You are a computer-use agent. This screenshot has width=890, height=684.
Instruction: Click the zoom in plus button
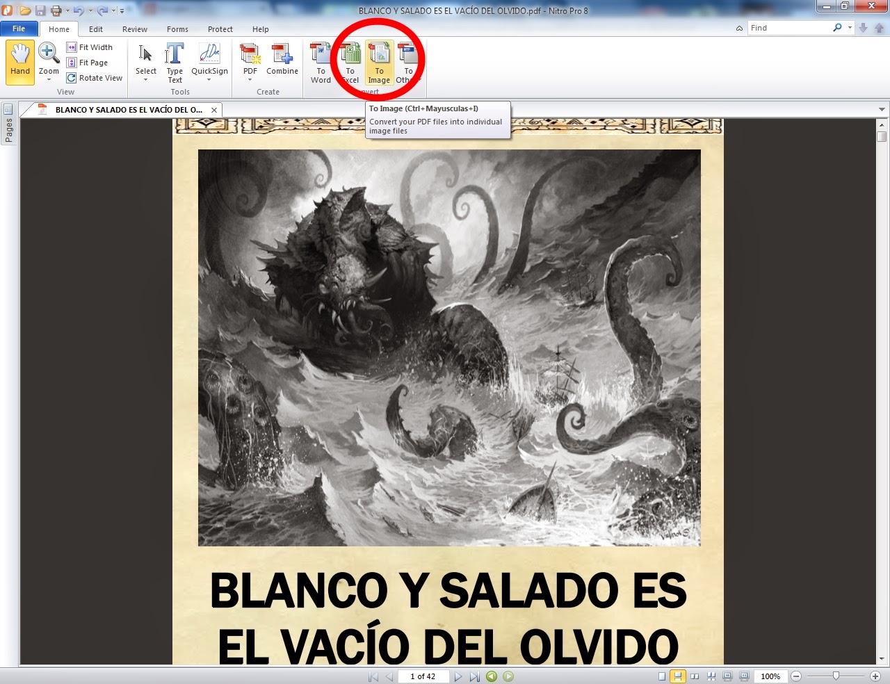[x=875, y=676]
